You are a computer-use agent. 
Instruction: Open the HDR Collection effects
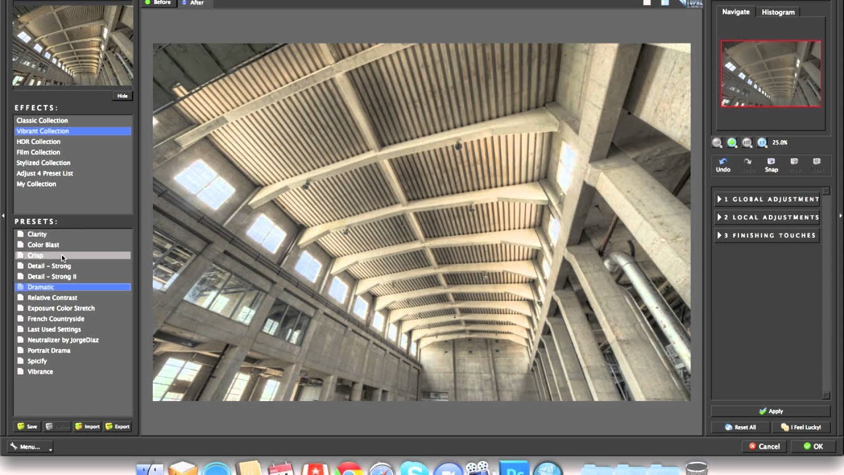pos(73,142)
